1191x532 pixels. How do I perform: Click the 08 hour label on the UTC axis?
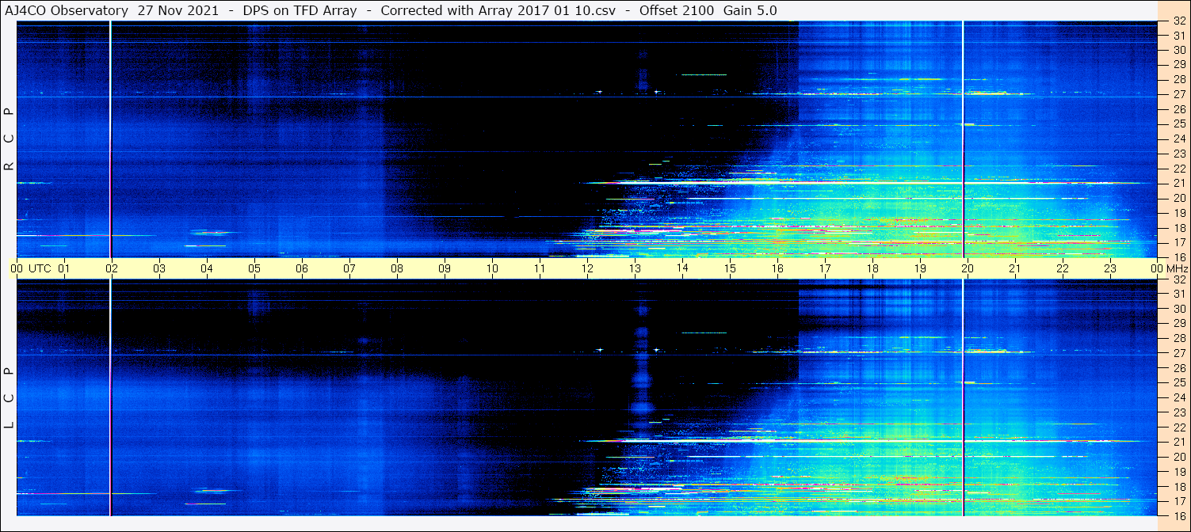(x=397, y=268)
